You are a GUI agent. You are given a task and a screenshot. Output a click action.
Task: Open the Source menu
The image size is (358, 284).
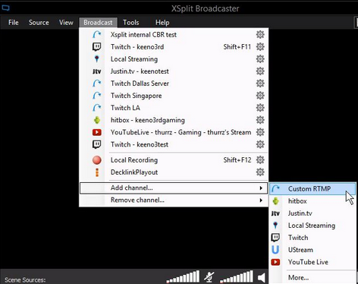(39, 23)
